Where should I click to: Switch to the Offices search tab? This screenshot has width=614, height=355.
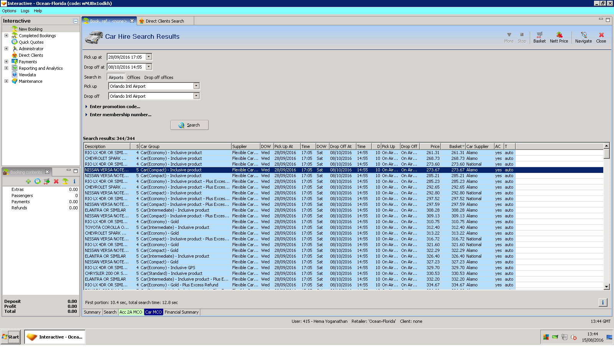tap(134, 77)
